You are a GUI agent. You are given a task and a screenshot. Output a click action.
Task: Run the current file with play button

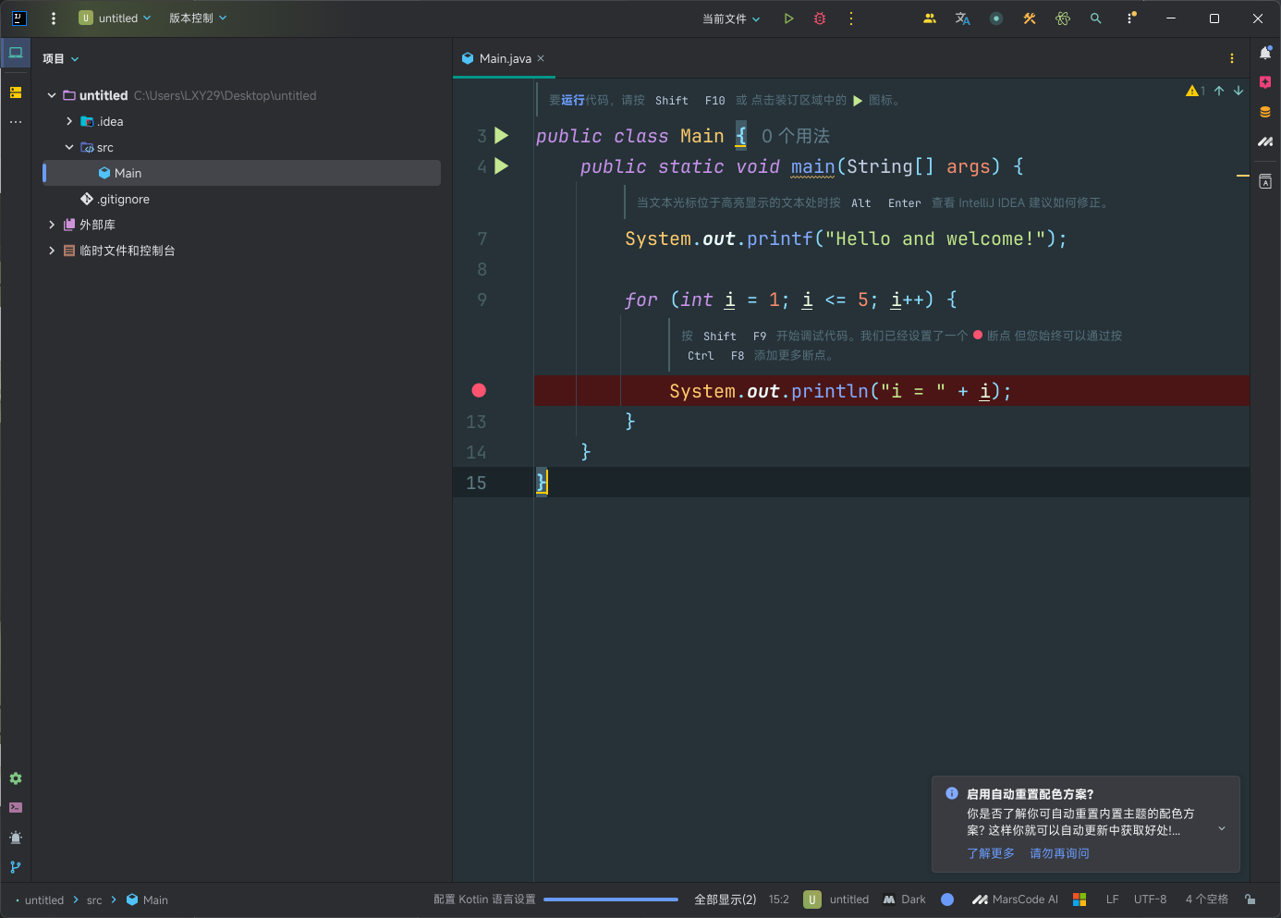click(788, 18)
